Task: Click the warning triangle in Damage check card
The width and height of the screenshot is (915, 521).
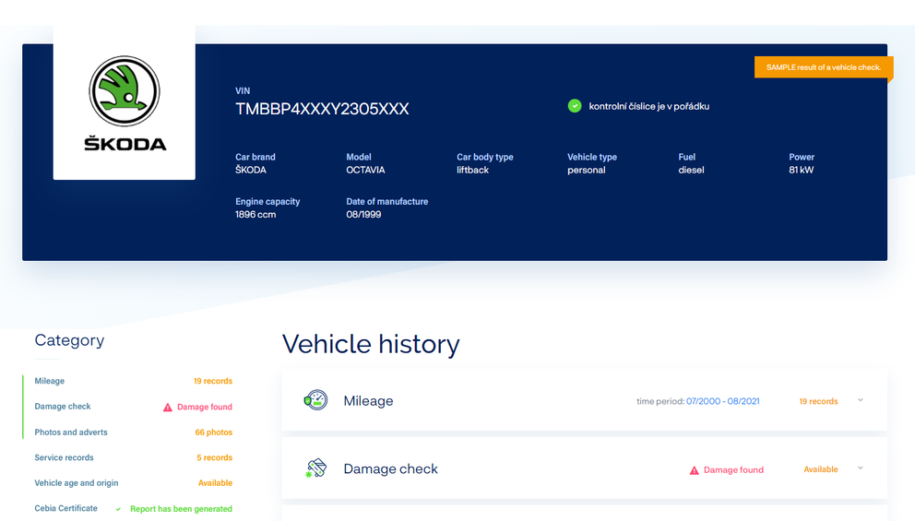Action: tap(695, 470)
